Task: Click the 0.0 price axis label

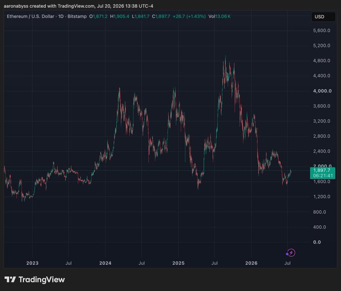Action: pos(317,242)
